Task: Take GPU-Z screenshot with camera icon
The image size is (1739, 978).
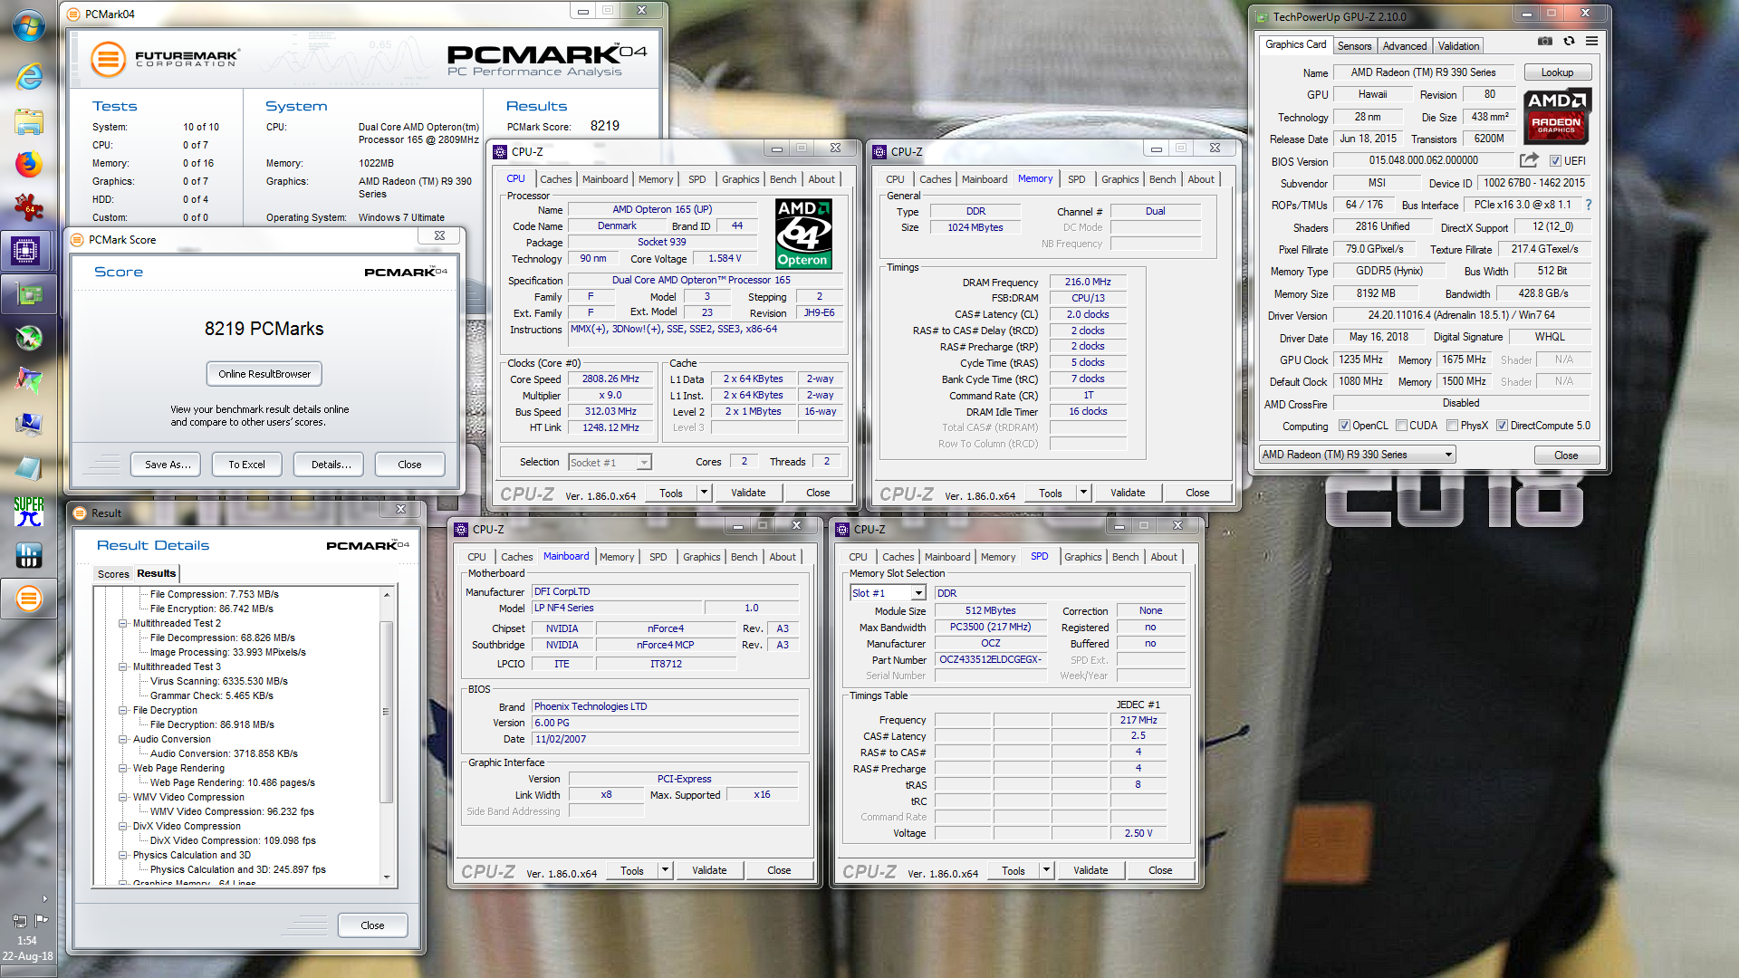Action: tap(1545, 41)
